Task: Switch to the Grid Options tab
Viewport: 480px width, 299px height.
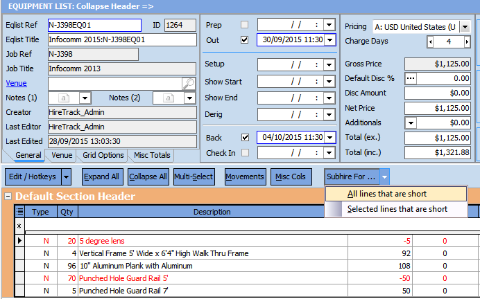Action: [103, 155]
